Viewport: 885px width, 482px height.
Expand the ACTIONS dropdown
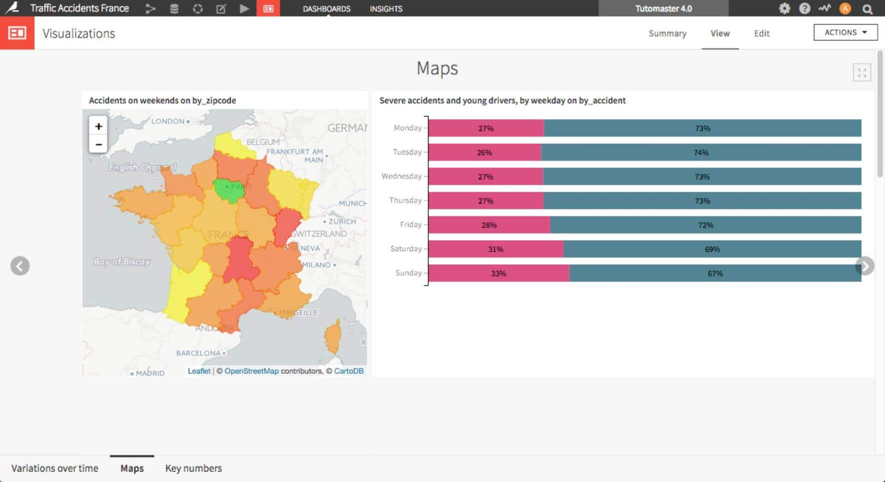click(845, 32)
